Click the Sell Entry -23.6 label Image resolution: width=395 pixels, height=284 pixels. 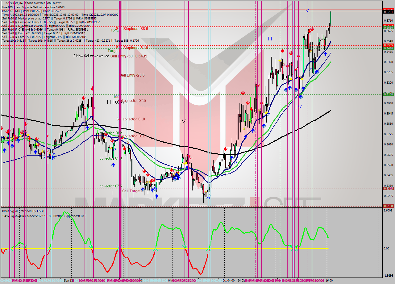point(132,75)
